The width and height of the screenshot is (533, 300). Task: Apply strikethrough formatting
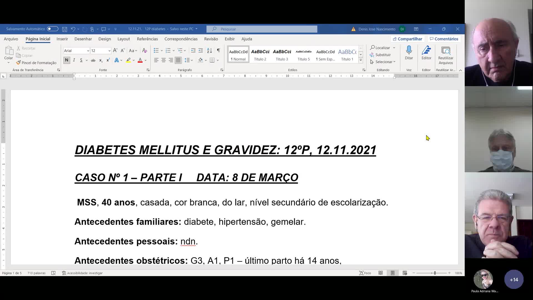93,60
